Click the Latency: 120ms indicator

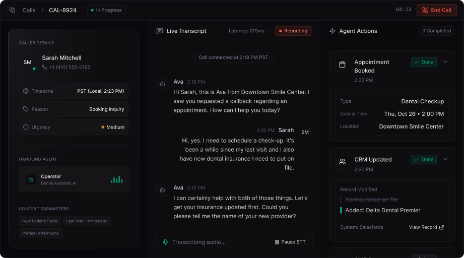pos(246,31)
